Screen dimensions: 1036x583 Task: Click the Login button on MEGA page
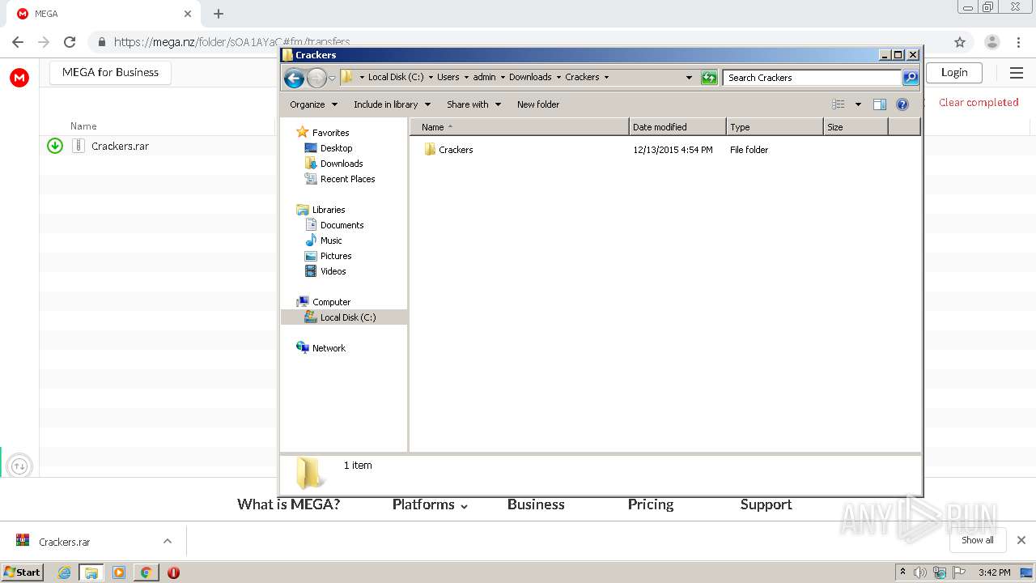click(x=954, y=72)
